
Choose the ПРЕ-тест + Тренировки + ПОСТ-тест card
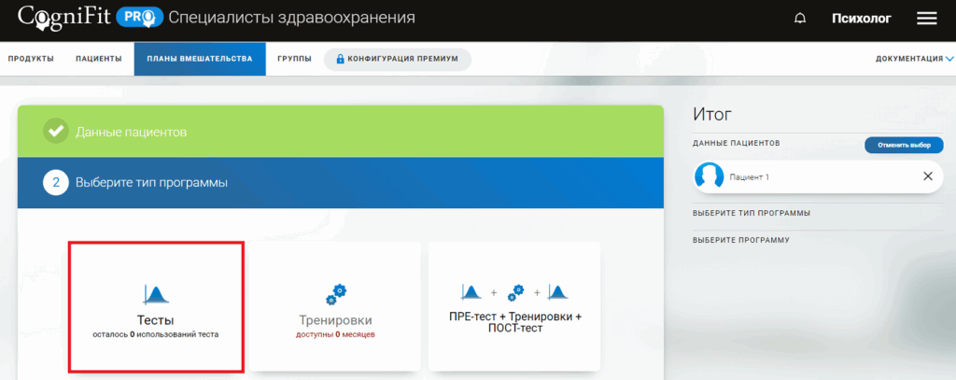click(514, 308)
